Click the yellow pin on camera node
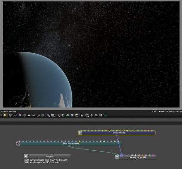Screen dimensions: 182x169 click(x=80, y=141)
